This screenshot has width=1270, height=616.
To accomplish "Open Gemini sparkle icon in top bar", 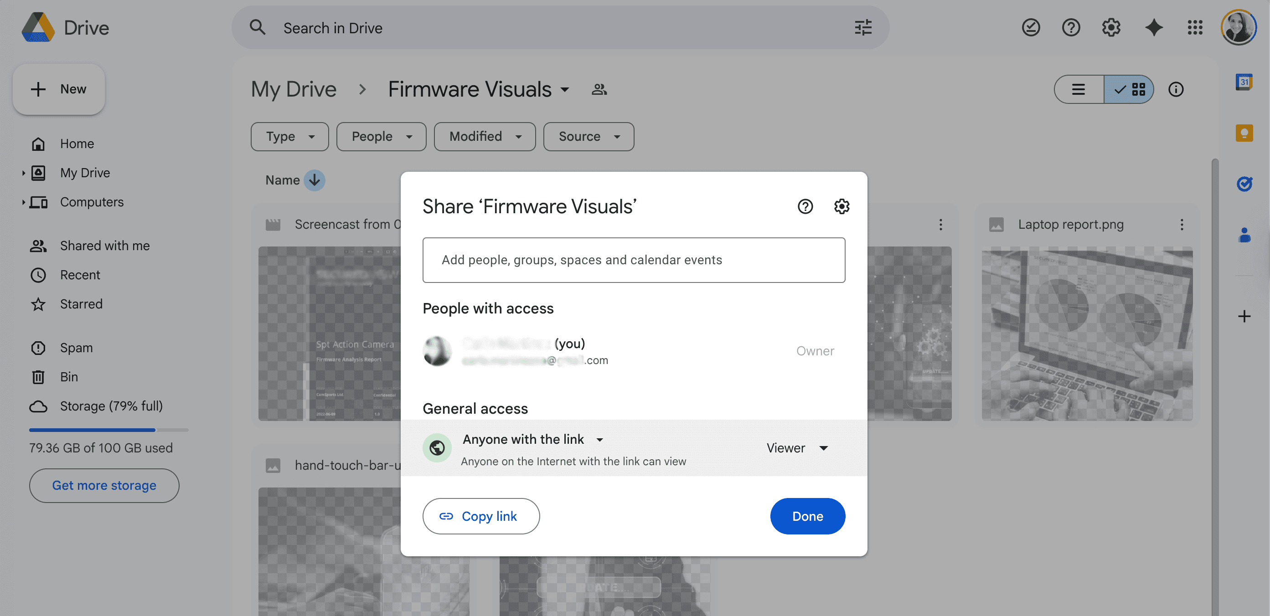I will click(1154, 28).
